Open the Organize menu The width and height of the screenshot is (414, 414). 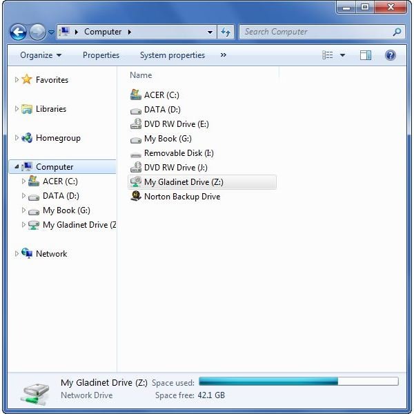tap(41, 55)
